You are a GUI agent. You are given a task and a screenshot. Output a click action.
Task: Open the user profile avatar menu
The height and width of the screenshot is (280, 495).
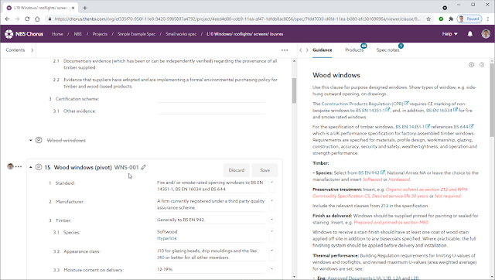[486, 34]
